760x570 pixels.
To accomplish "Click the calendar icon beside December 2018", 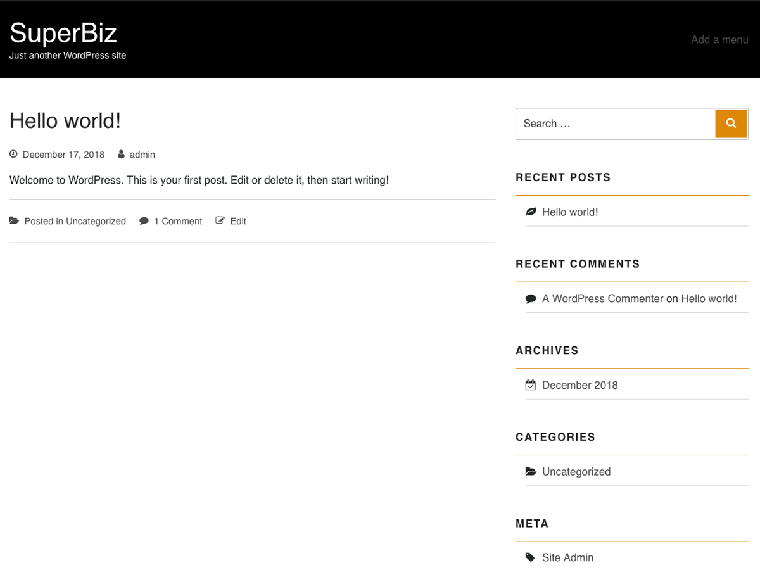I will click(531, 384).
